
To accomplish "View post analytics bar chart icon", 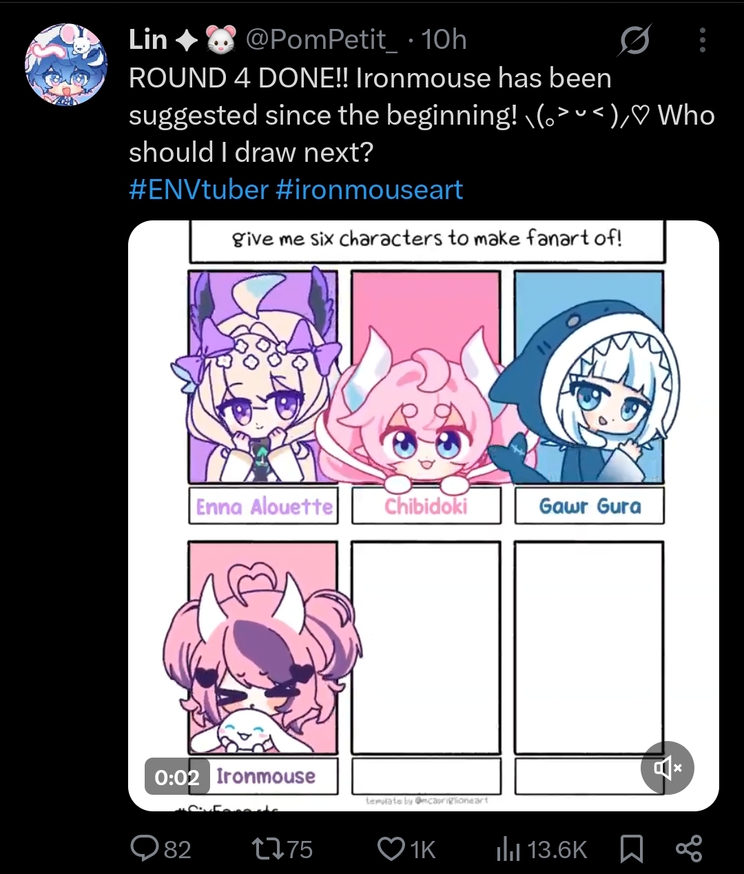I will pos(508,849).
